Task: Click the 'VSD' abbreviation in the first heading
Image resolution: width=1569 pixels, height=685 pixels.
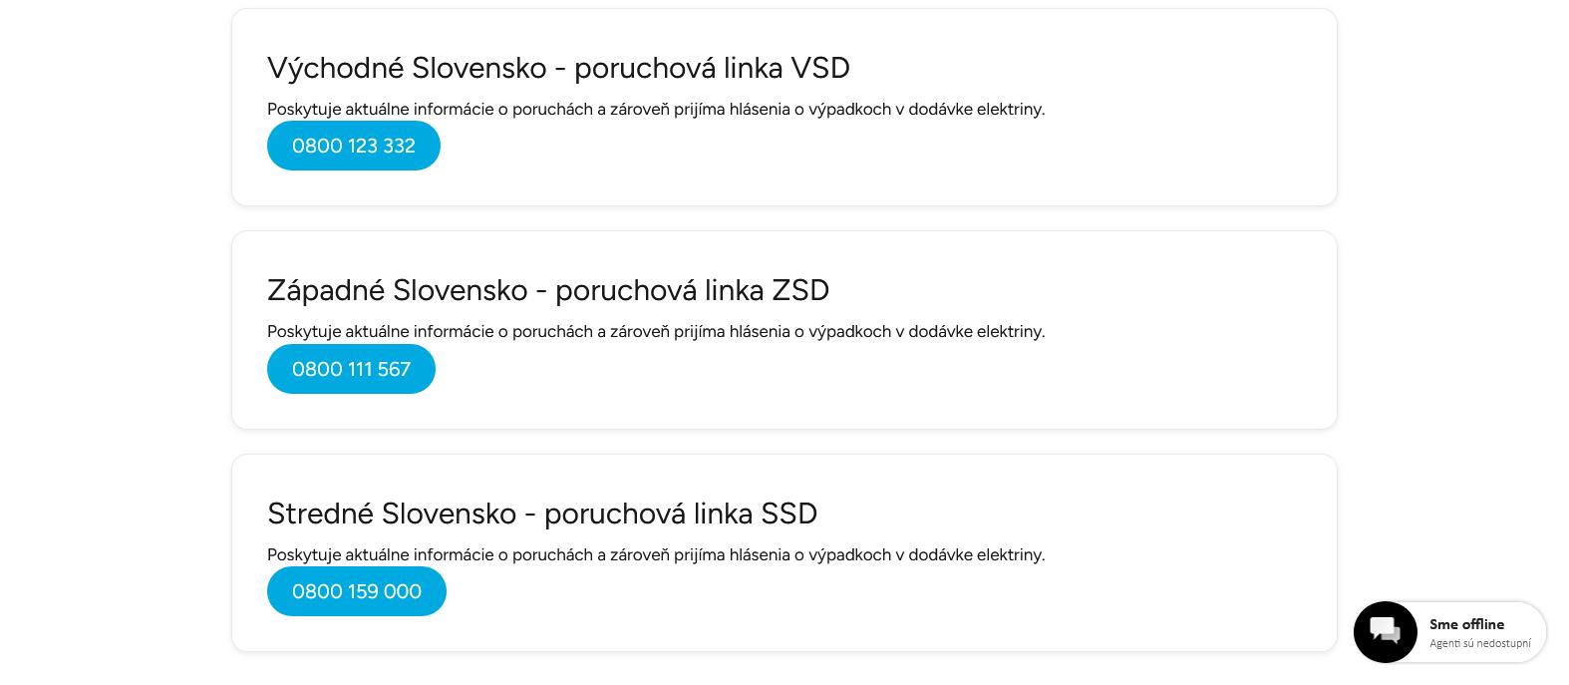Action: [819, 68]
